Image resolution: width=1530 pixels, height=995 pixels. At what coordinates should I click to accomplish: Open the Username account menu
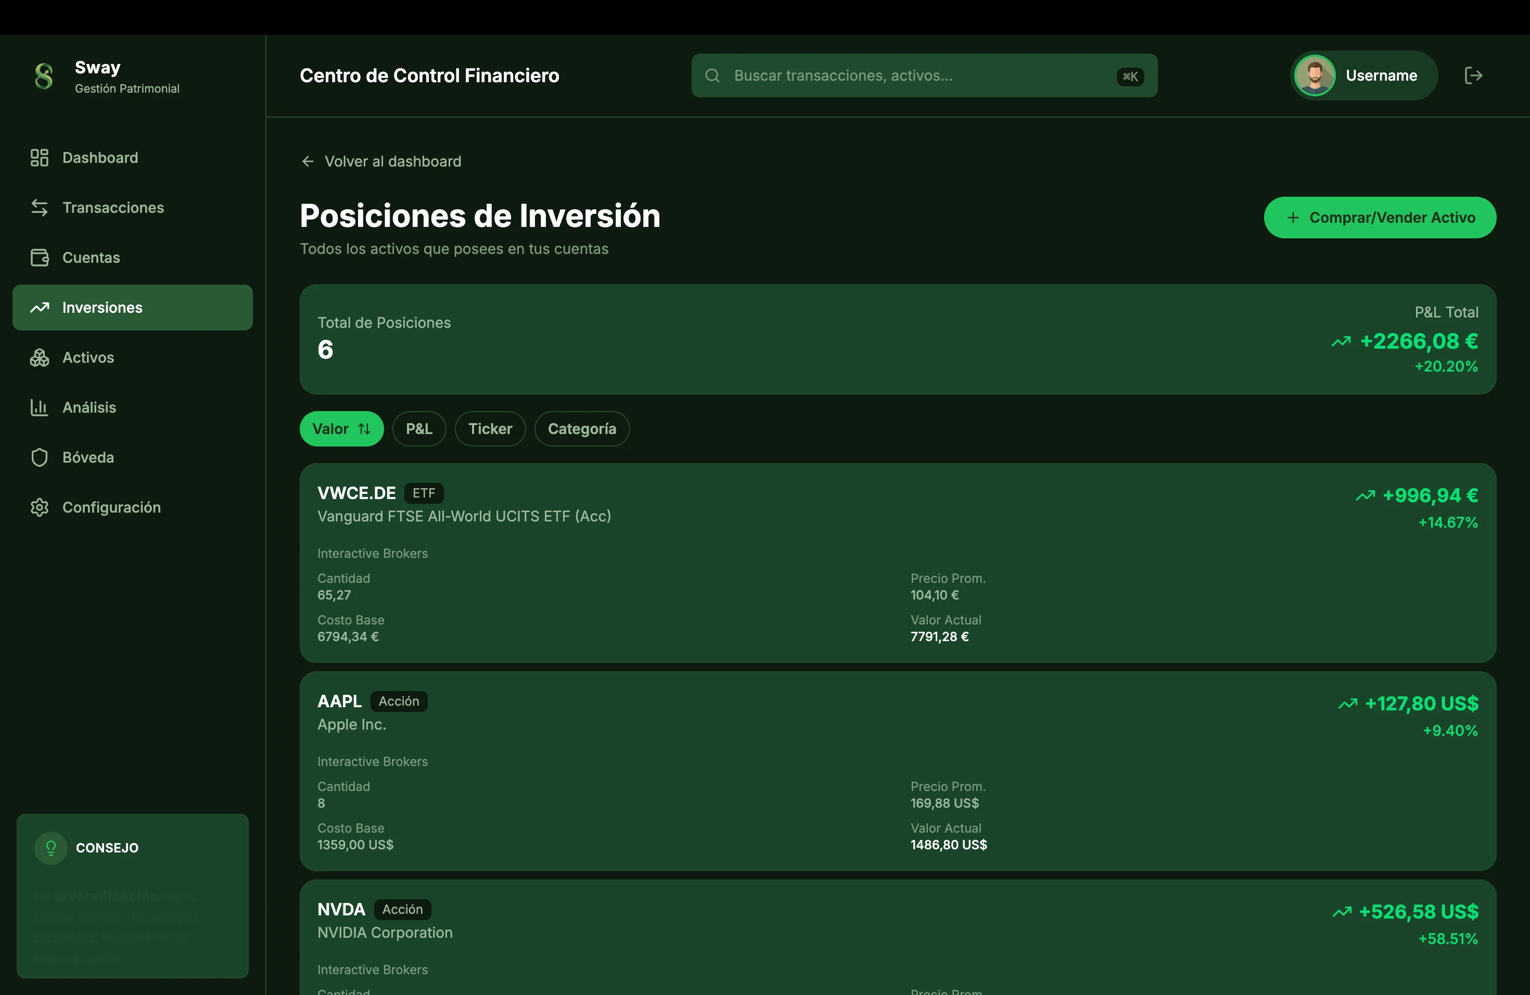pyautogui.click(x=1363, y=75)
